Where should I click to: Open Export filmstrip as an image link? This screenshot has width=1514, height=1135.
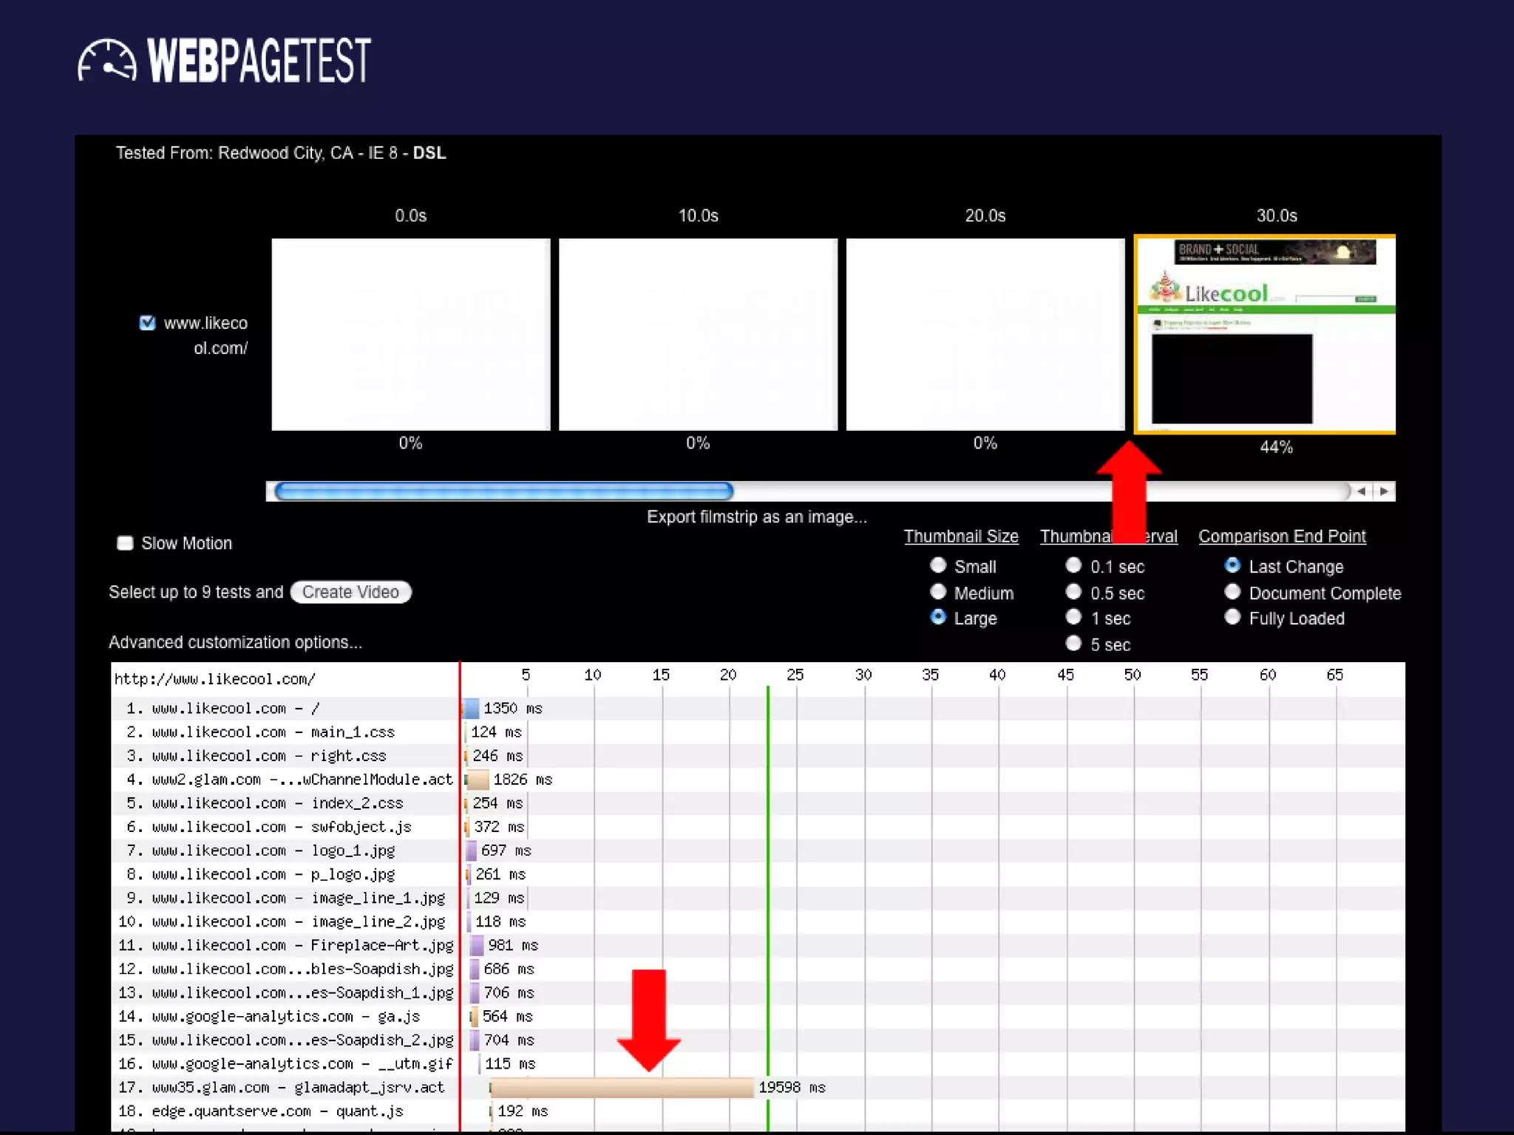click(x=756, y=517)
